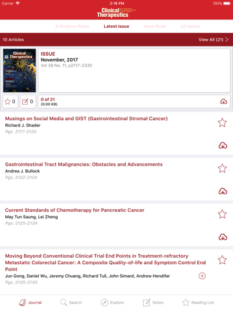Image resolution: width=233 pixels, height=310 pixels.
Task: Go to the Journal tab in bottom bar
Action: (30, 302)
